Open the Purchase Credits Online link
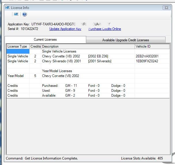The height and width of the screenshot is (165, 175). [105, 29]
